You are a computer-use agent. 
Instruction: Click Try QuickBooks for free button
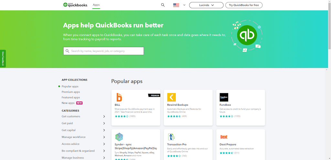point(244,5)
